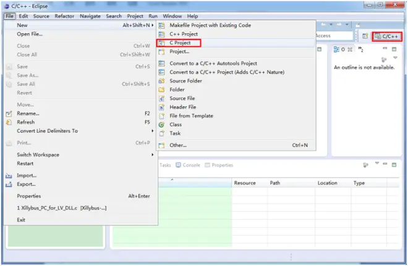Viewport: 408px width, 266px height.
Task: Open the Window menu
Action: 172,16
